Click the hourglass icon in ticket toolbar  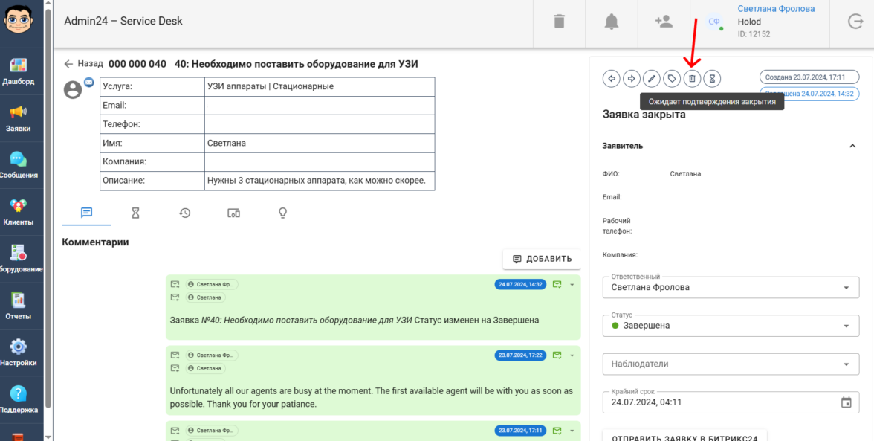[712, 78]
